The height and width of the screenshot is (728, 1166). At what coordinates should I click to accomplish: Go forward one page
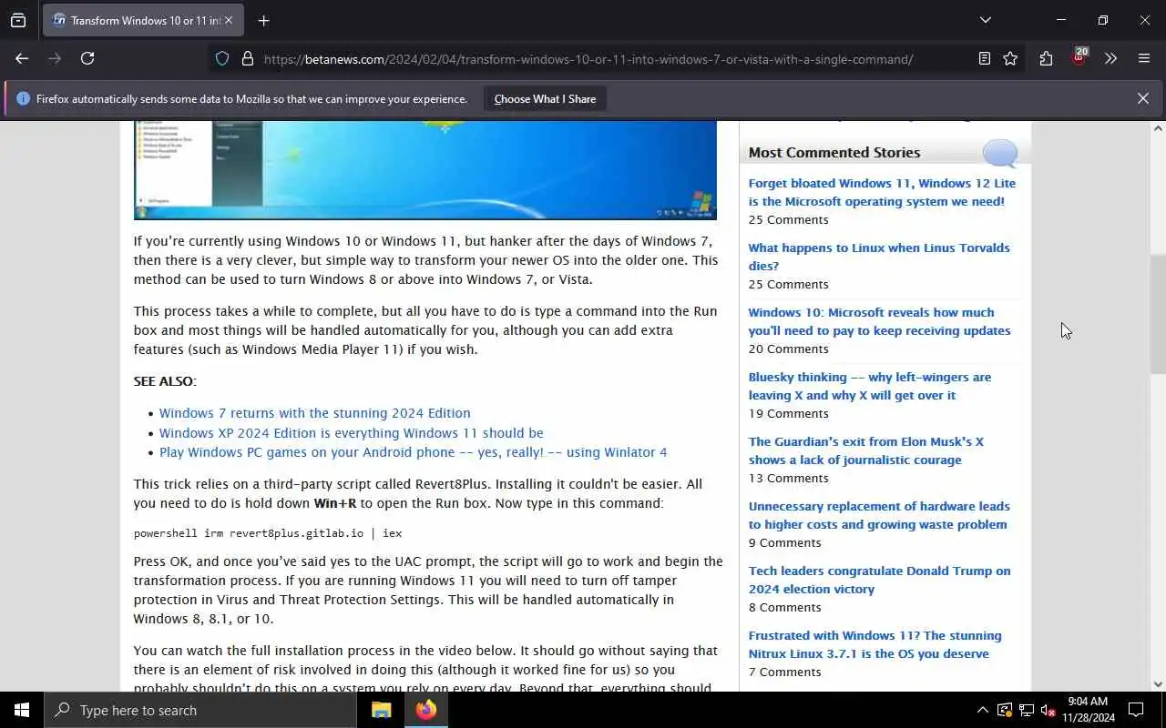[55, 58]
